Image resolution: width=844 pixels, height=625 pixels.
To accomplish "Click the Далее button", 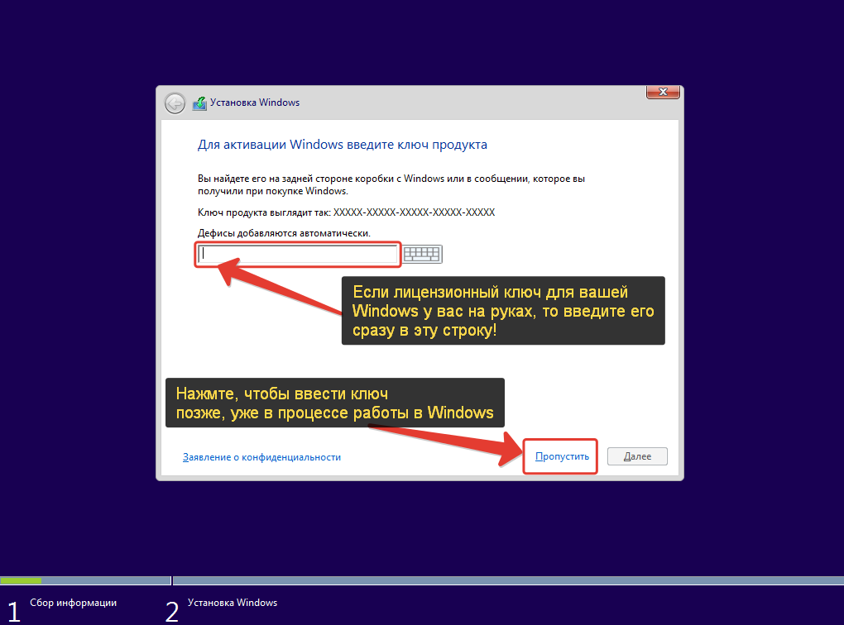I will pyautogui.click(x=637, y=456).
